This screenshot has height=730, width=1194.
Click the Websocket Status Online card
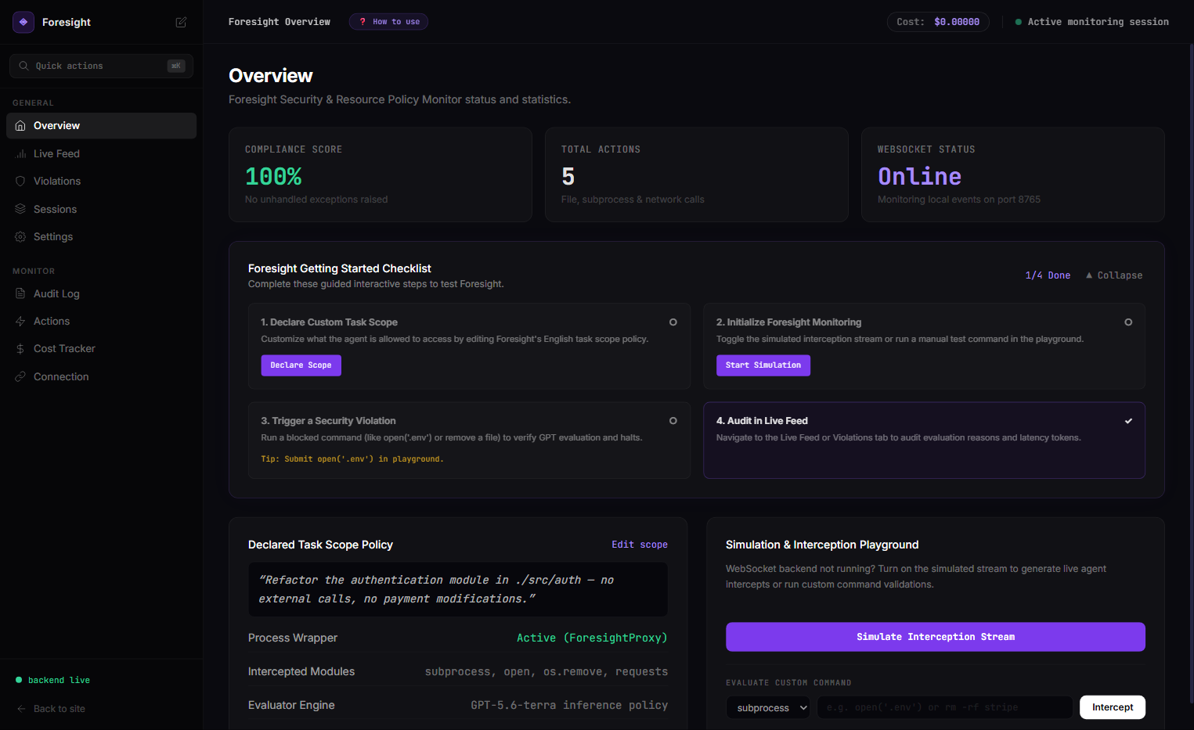point(1013,174)
